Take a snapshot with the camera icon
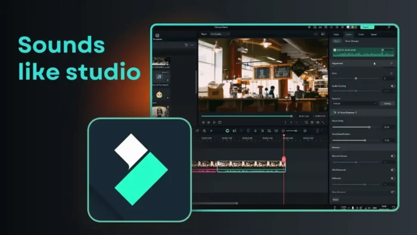This screenshot has height=235, width=417. coord(312,122)
